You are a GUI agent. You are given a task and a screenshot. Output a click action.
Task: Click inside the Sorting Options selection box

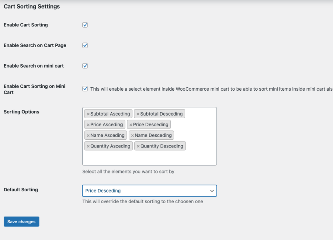[x=149, y=158]
